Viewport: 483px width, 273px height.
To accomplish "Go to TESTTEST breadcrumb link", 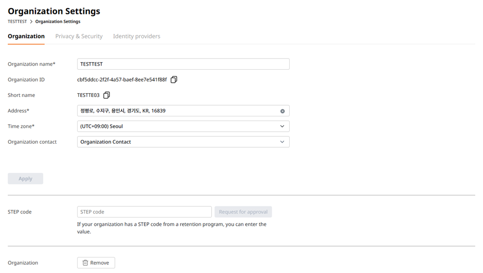I will [x=17, y=22].
